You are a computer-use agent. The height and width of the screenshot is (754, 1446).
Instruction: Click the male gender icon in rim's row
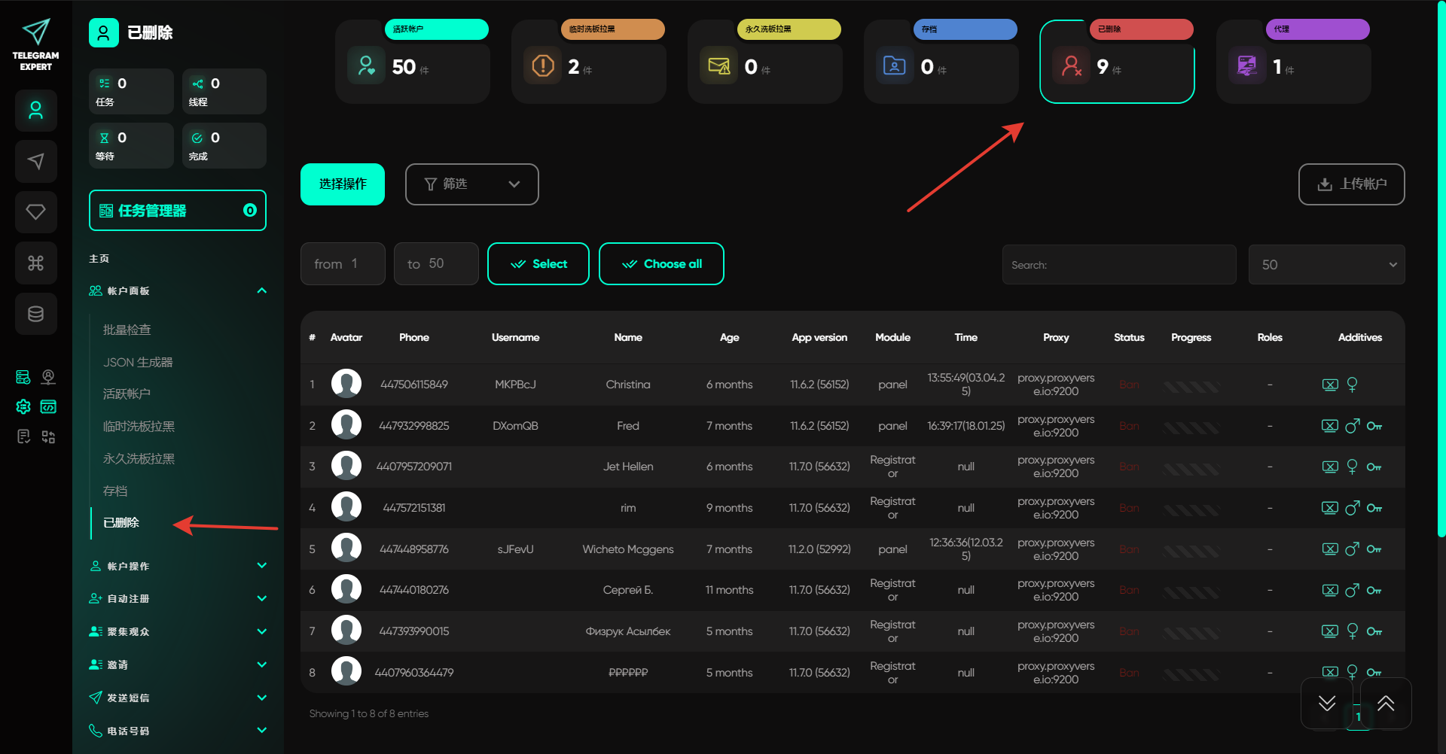(x=1353, y=508)
